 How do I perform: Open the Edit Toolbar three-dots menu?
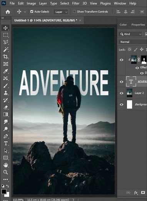[5, 179]
